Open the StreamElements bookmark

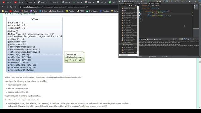pos(57,11)
